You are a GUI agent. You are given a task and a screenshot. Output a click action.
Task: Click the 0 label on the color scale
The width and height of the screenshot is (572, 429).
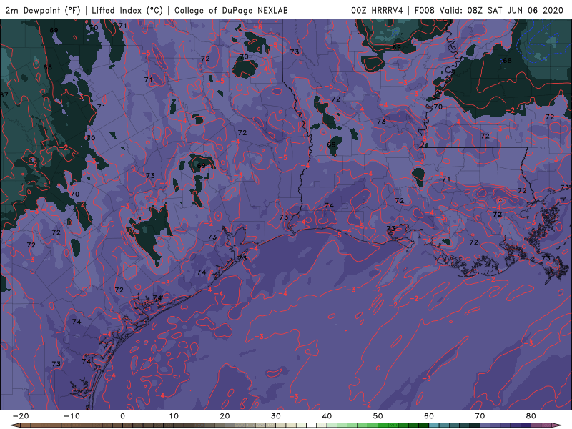click(x=122, y=416)
